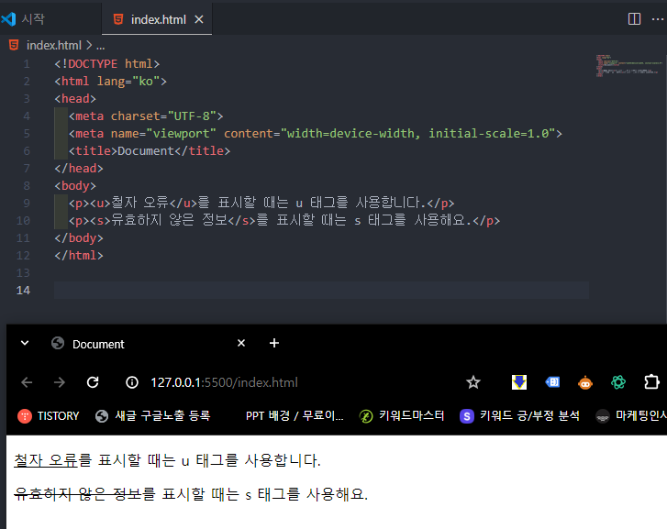667x529 pixels.
Task: Go forward in the browser
Action: click(x=60, y=382)
